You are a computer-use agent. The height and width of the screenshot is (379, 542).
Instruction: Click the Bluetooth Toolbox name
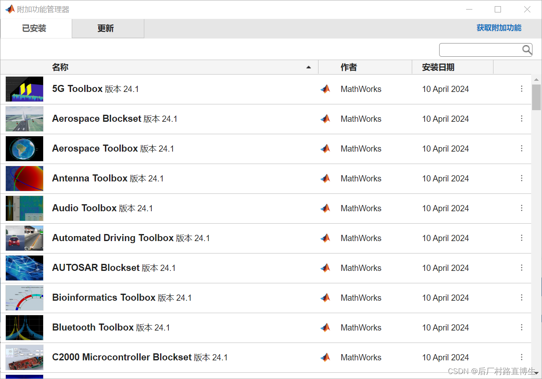pos(93,327)
